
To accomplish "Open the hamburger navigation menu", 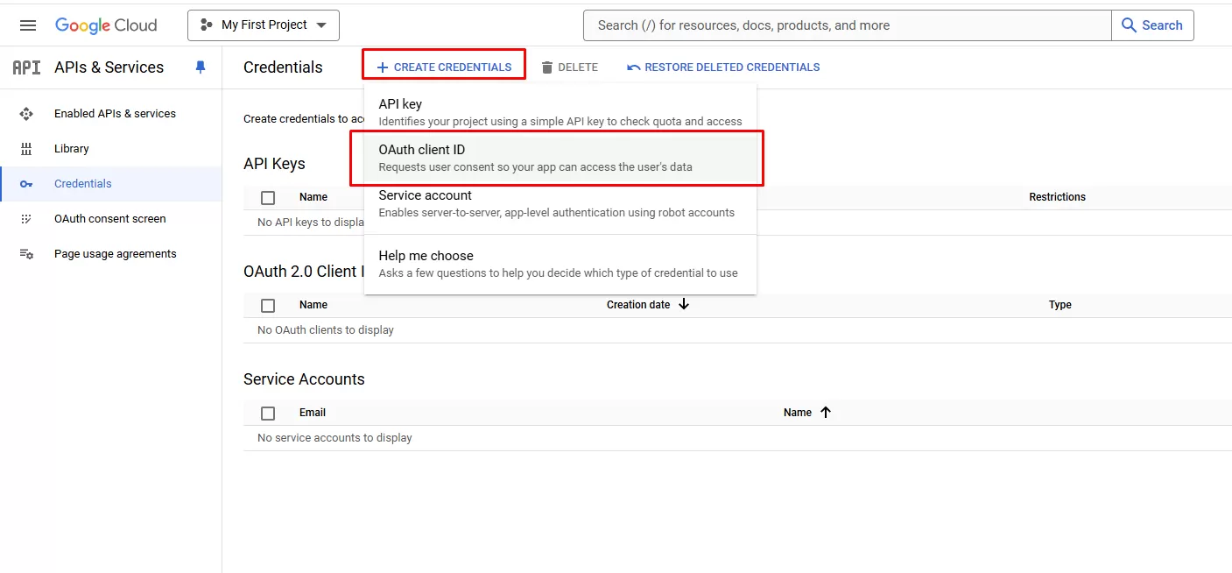I will click(x=28, y=25).
